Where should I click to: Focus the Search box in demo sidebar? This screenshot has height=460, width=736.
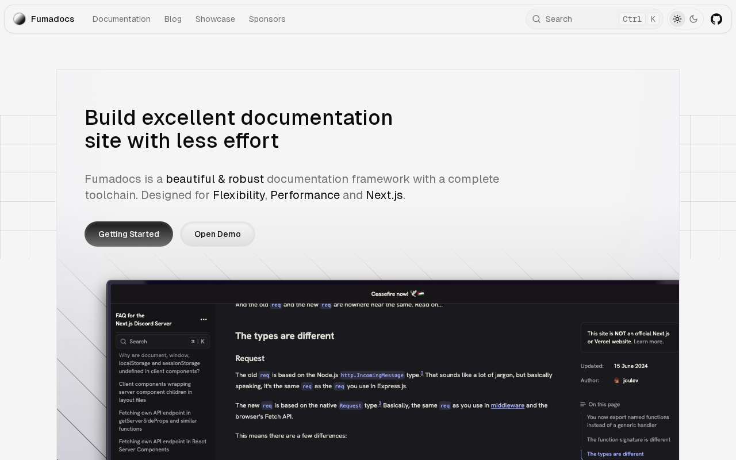[163, 342]
